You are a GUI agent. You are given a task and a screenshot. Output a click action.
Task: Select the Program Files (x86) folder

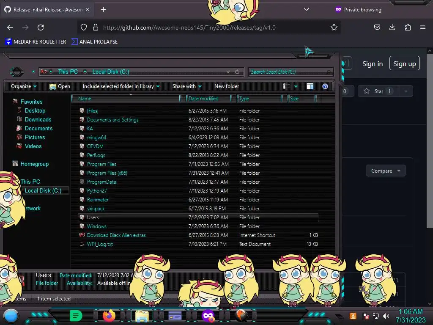[x=107, y=173]
